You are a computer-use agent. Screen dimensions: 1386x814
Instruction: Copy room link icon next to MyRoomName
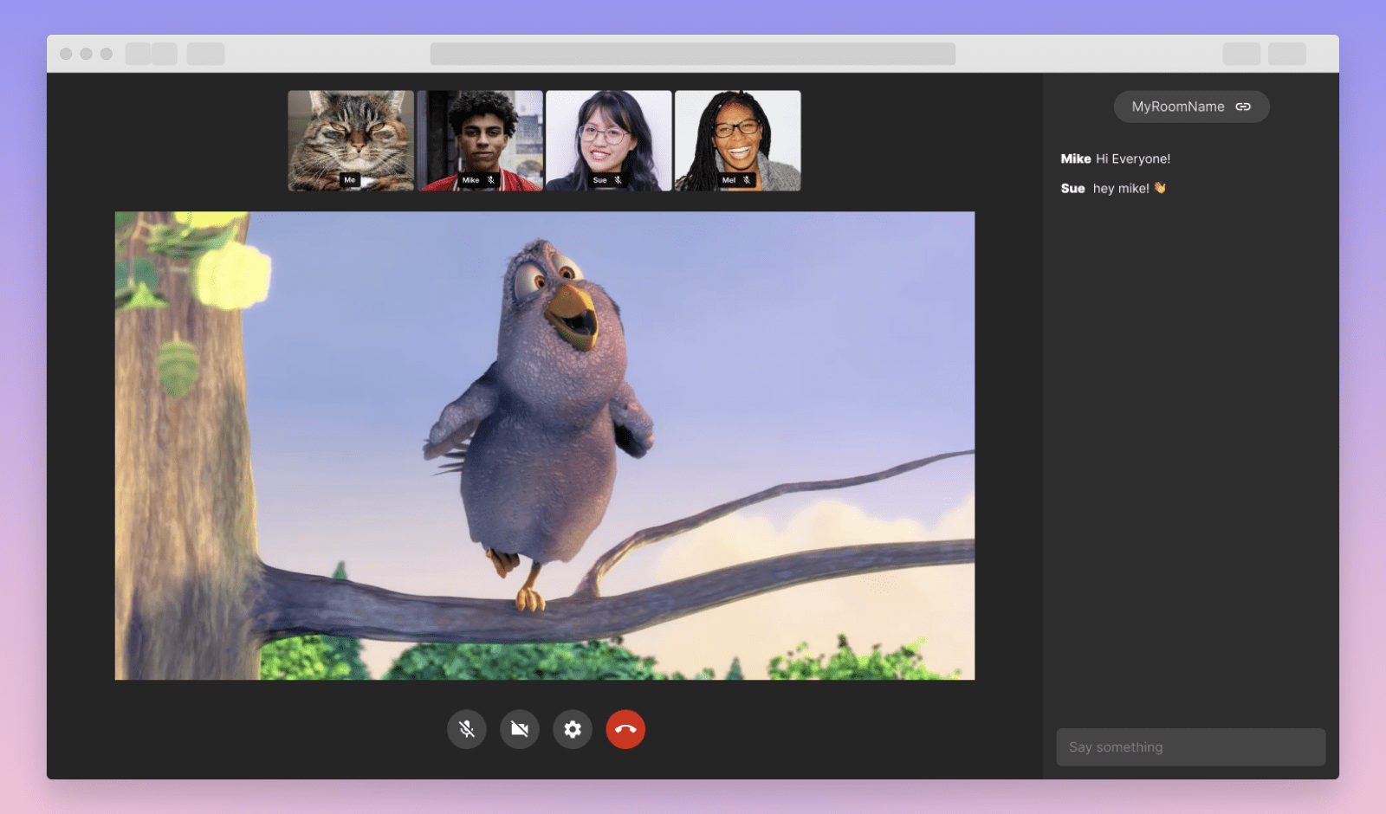tap(1243, 107)
